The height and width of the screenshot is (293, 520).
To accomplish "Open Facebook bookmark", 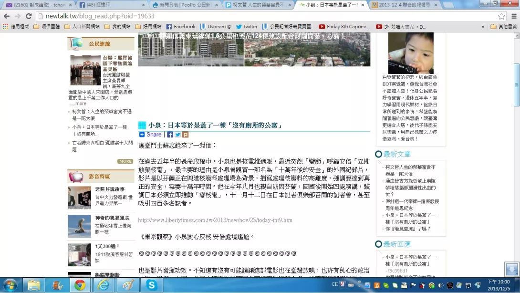I will [181, 27].
